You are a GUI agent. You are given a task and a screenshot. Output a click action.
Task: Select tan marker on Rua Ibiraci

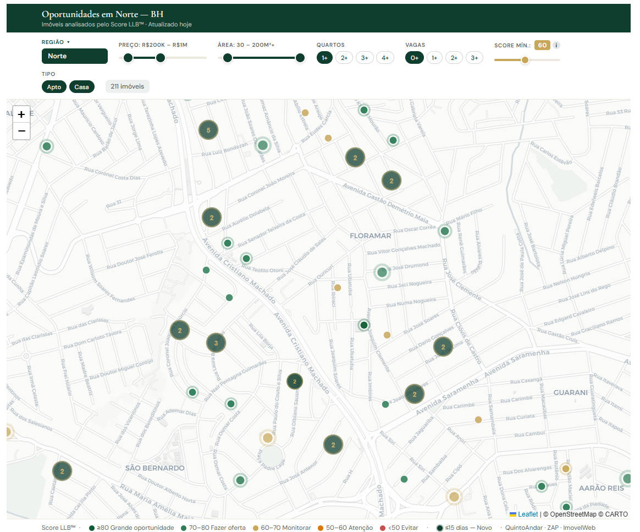click(338, 288)
